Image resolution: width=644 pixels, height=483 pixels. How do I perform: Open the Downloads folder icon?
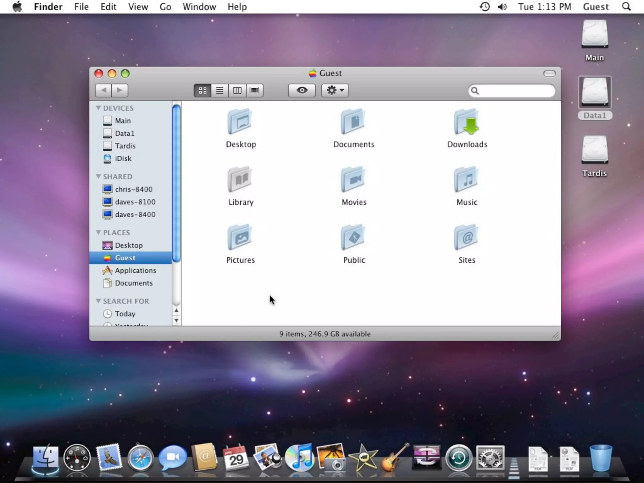(467, 123)
